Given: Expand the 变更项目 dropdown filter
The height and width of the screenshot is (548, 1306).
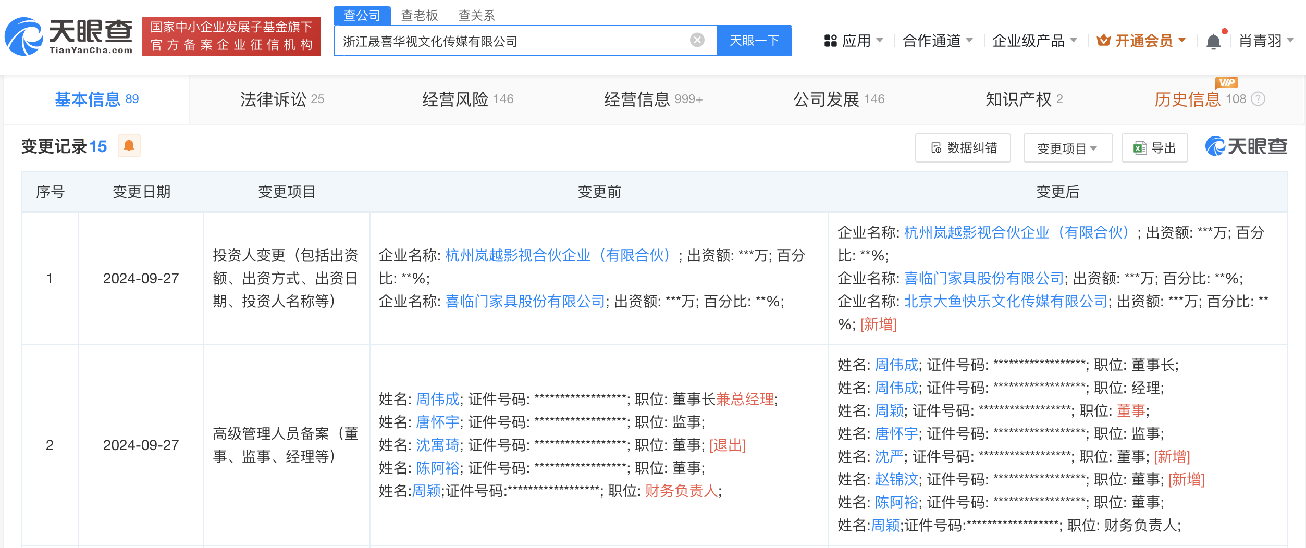Looking at the screenshot, I should point(1067,148).
